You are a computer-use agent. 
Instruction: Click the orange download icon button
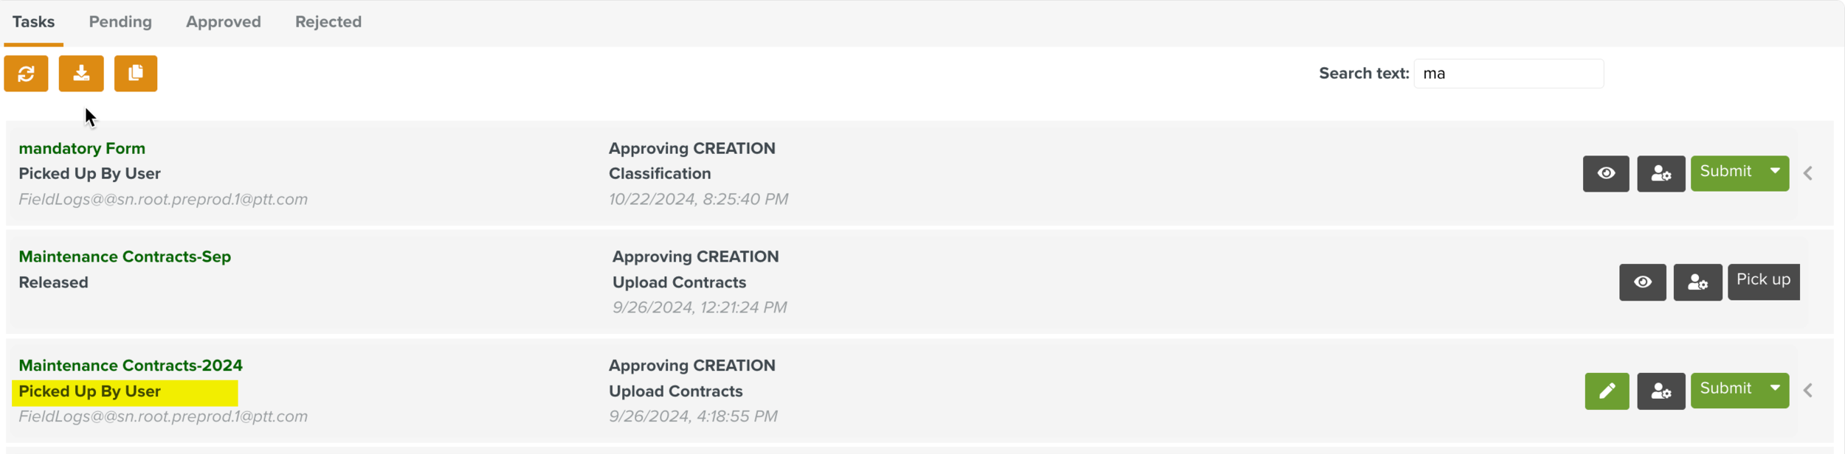click(x=81, y=74)
